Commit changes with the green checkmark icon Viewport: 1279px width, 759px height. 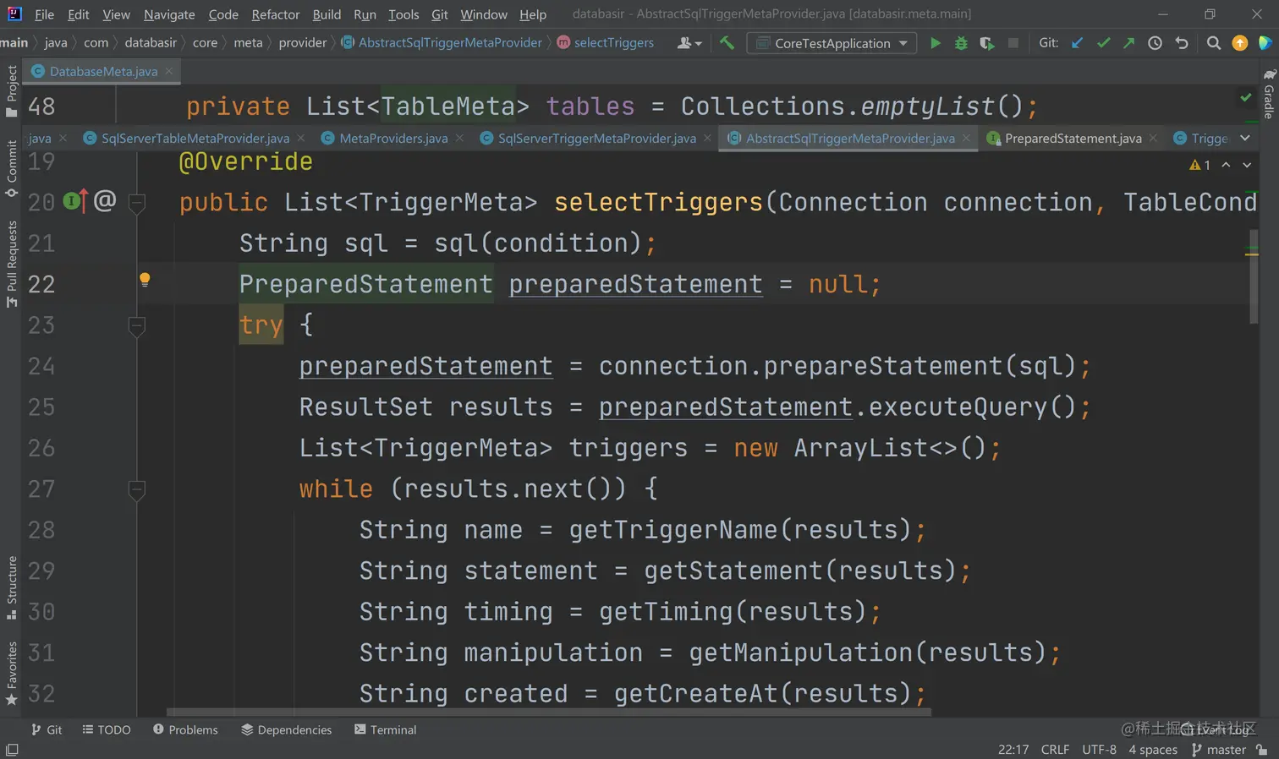tap(1103, 43)
